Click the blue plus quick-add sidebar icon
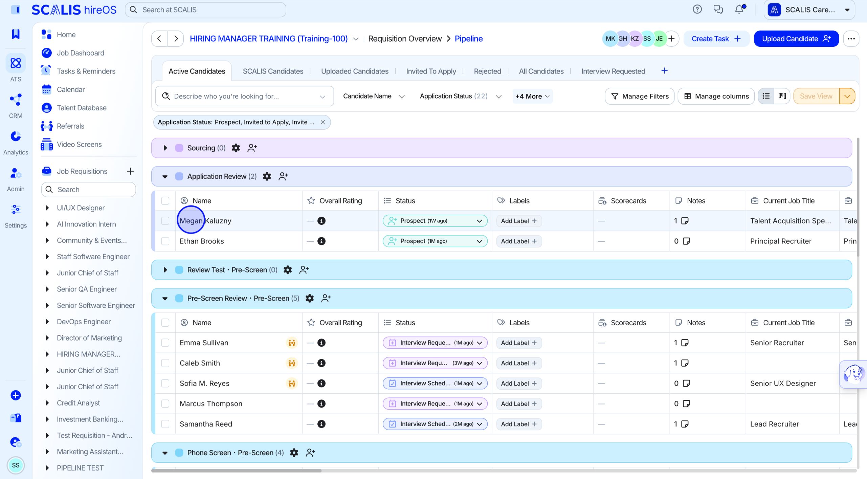 (16, 395)
